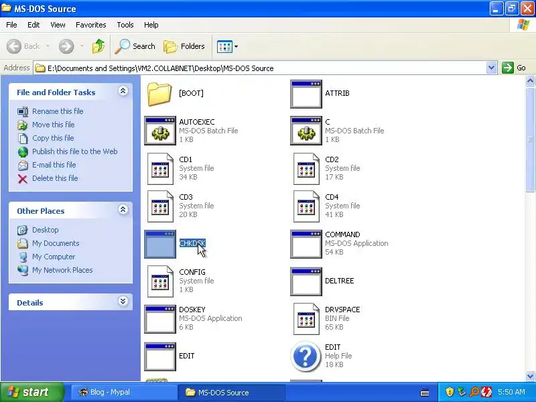Click the vertical scrollbar thumb
Image resolution: width=536 pixels, height=402 pixels.
pos(530,139)
